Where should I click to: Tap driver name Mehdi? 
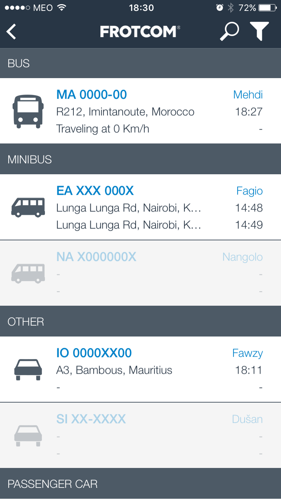pyautogui.click(x=248, y=95)
